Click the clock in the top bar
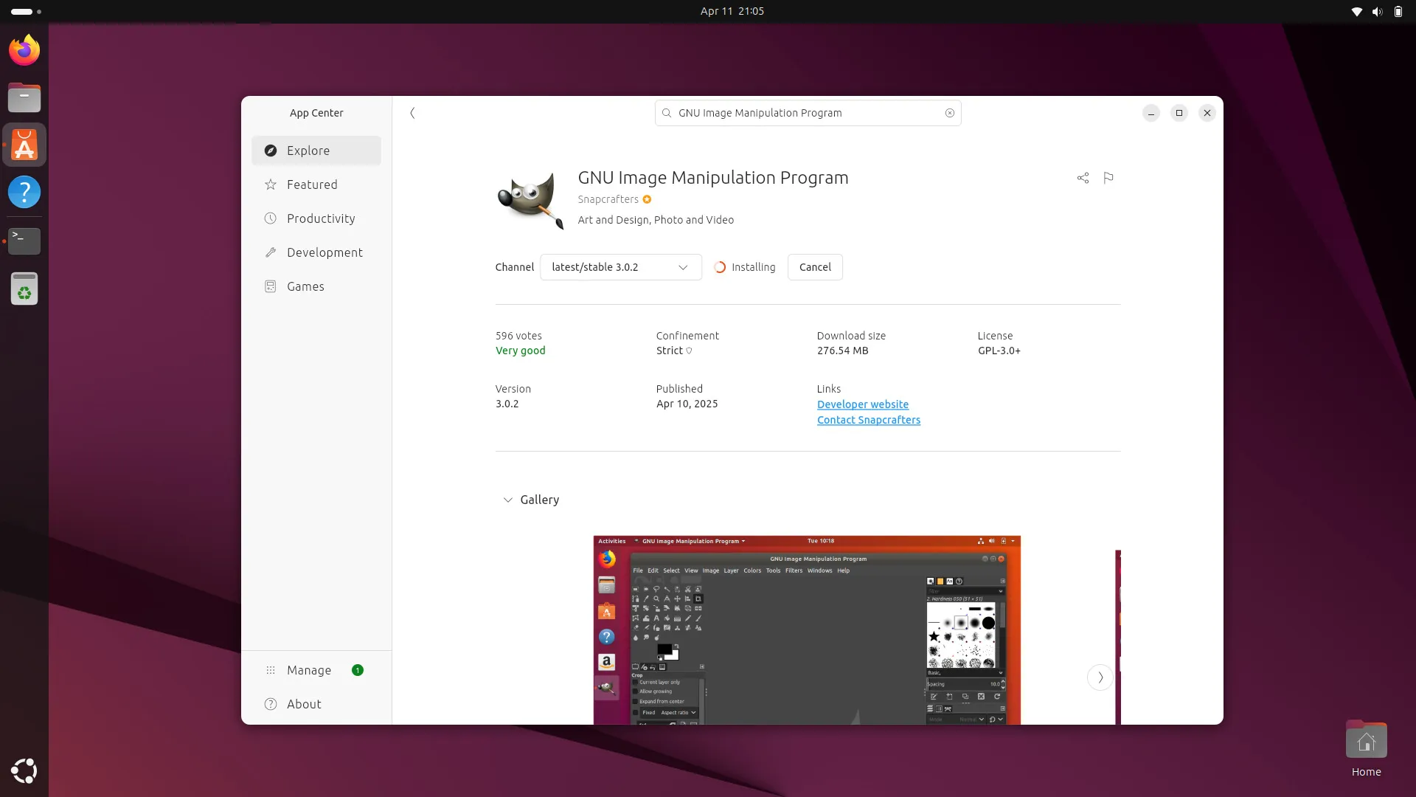Image resolution: width=1416 pixels, height=797 pixels. click(732, 11)
